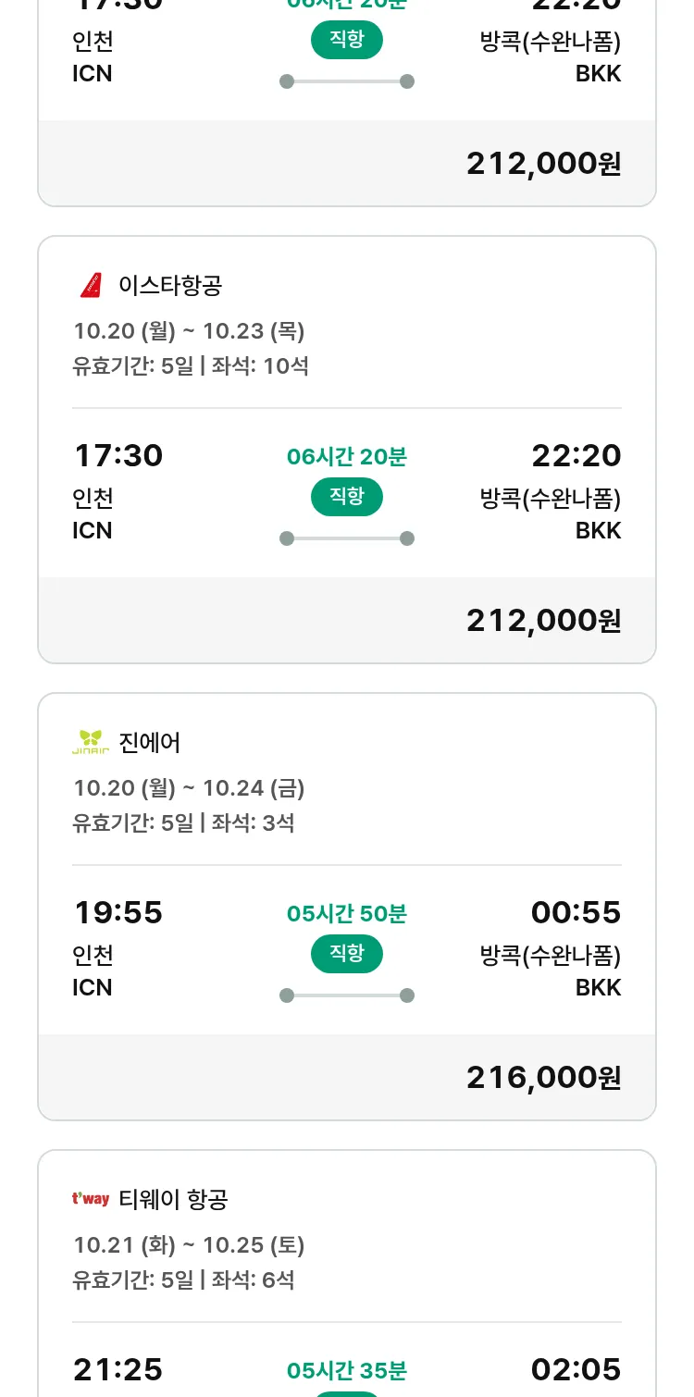
Task: Click the 직항 badge in Eastar Jet card
Action: pyautogui.click(x=347, y=497)
